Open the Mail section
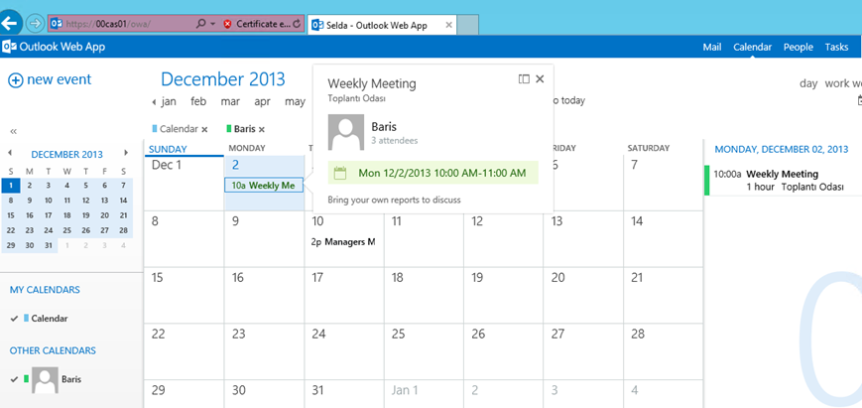 click(x=711, y=47)
